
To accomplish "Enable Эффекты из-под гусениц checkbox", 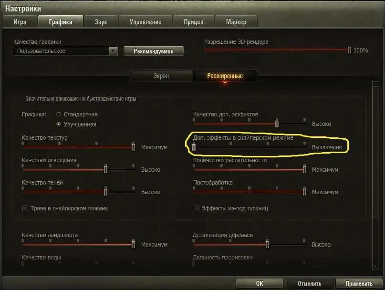I will (x=196, y=208).
